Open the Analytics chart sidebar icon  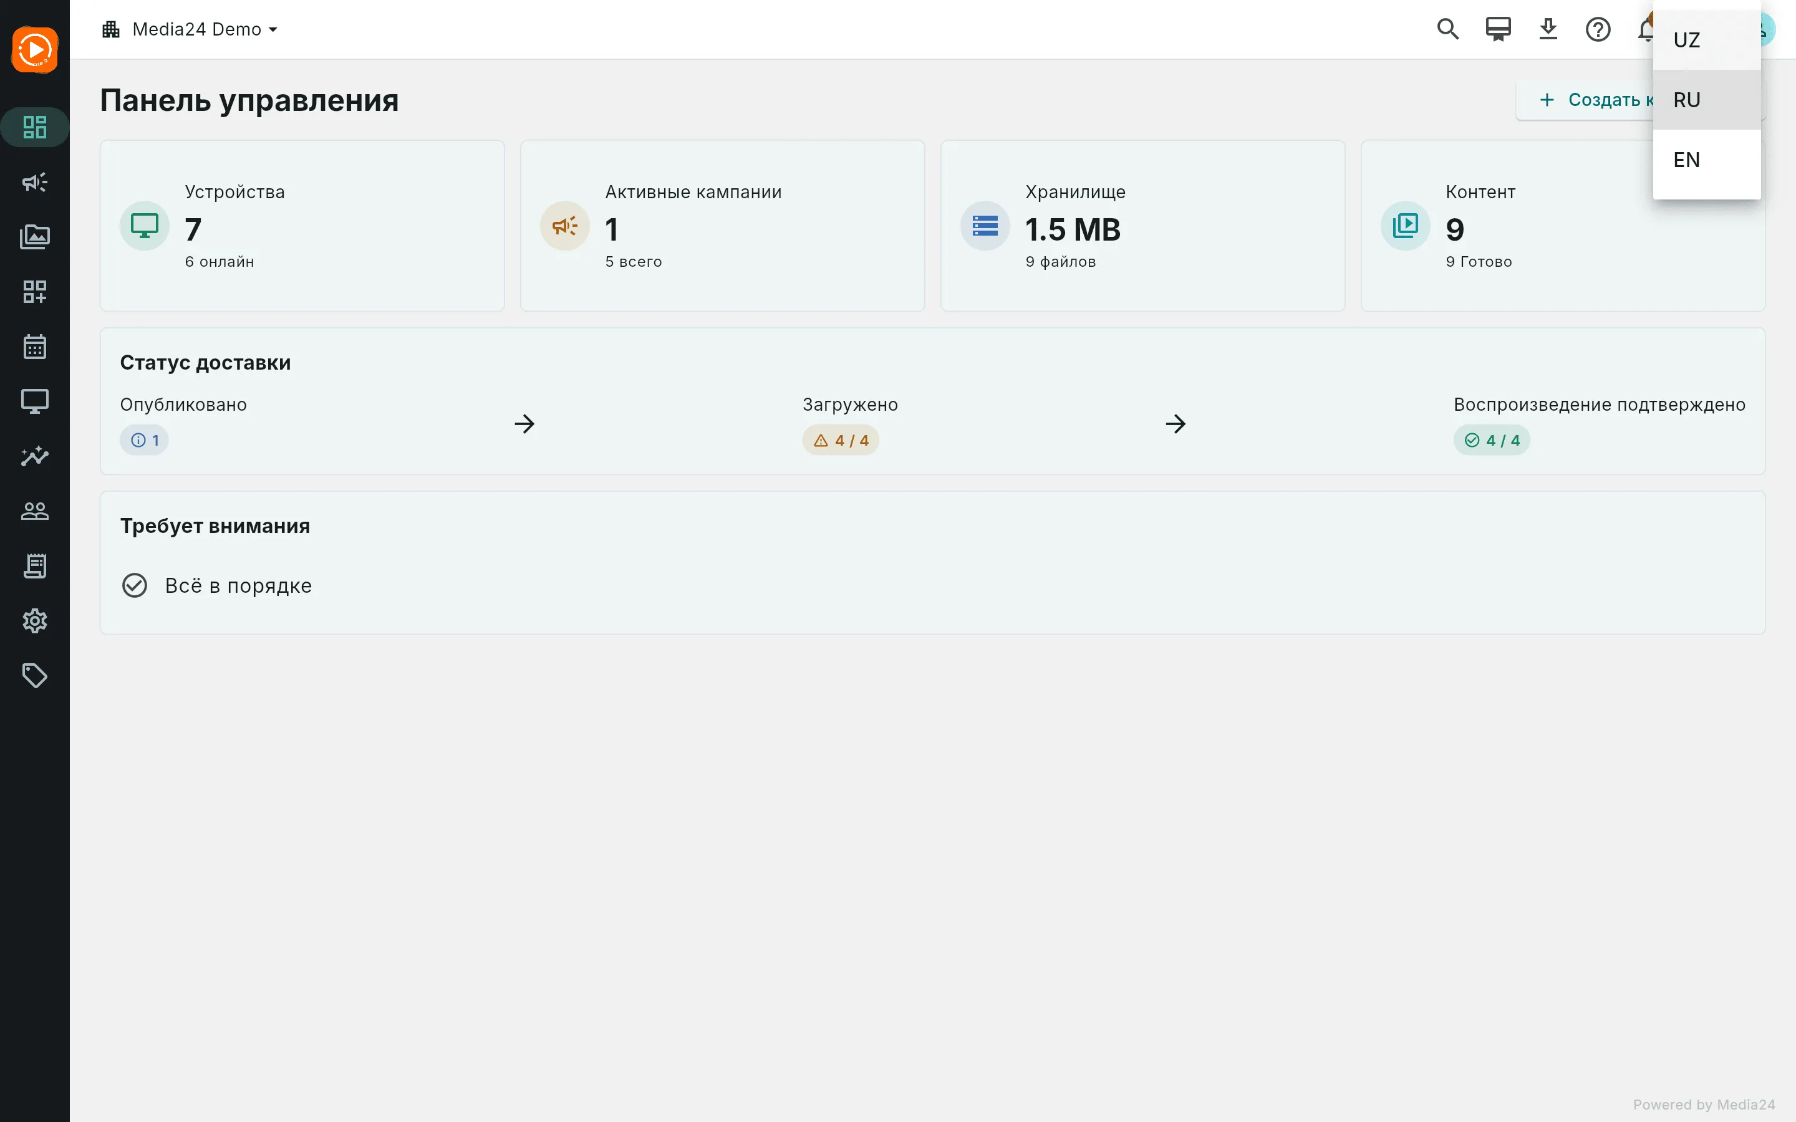pos(35,456)
